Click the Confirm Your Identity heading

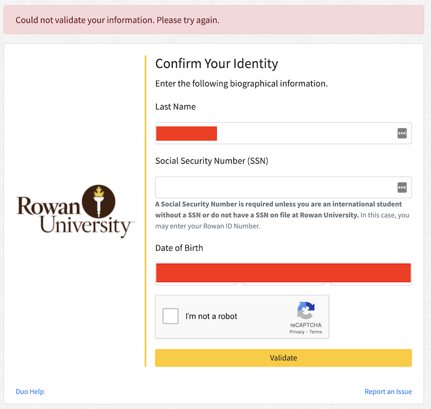click(217, 63)
